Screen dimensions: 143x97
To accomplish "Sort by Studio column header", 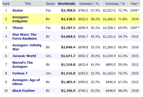I will click(x=50, y=4).
